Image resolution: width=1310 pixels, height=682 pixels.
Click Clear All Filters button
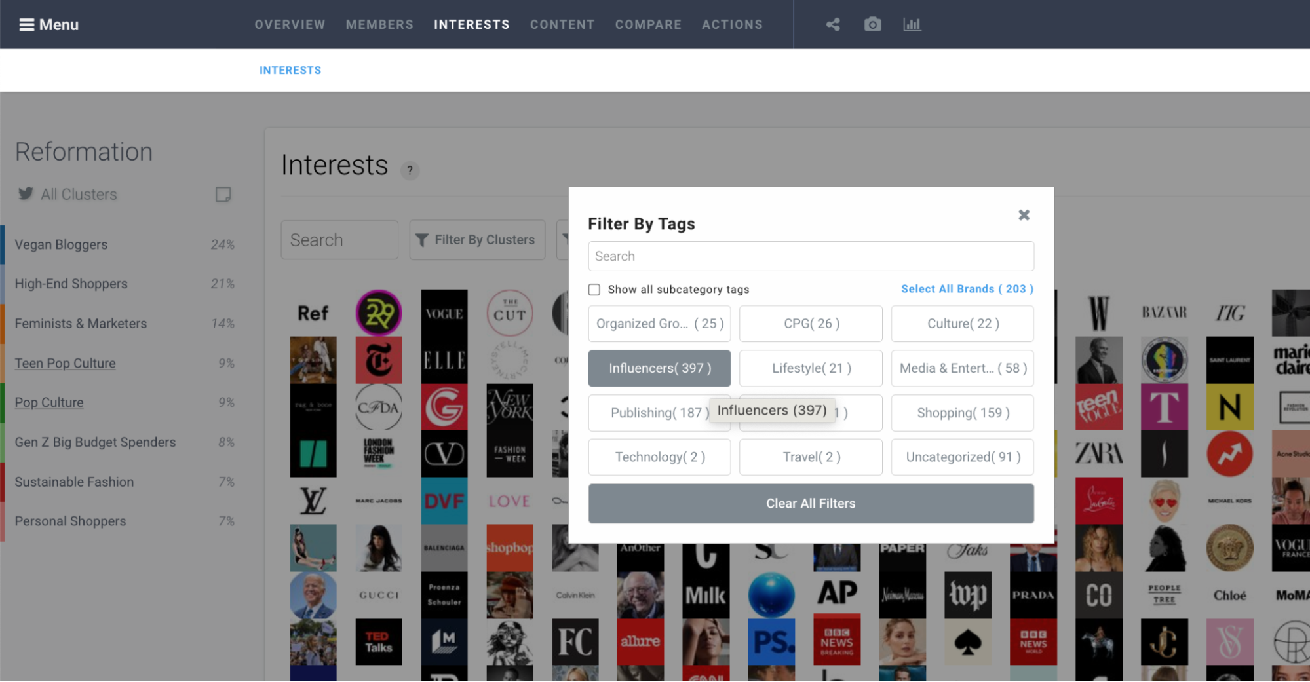811,504
